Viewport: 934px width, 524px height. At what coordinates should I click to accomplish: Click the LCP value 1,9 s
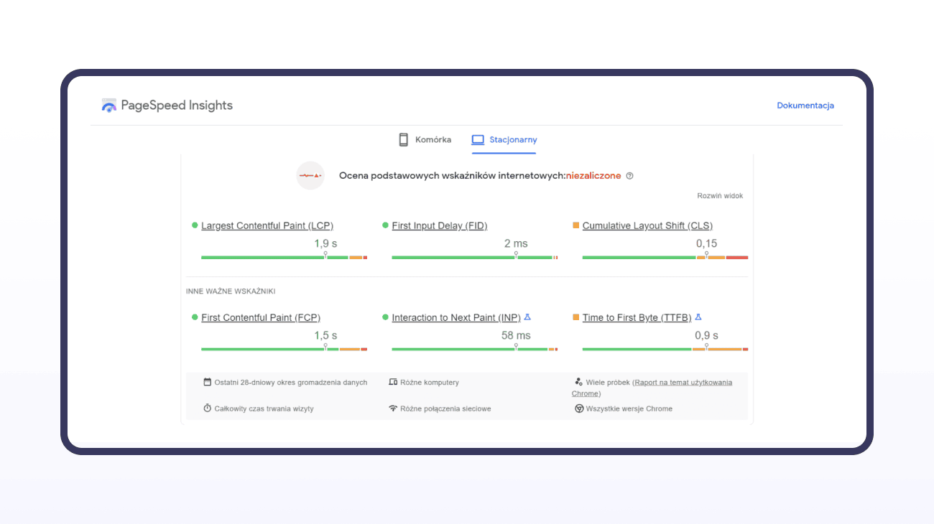pyautogui.click(x=325, y=243)
